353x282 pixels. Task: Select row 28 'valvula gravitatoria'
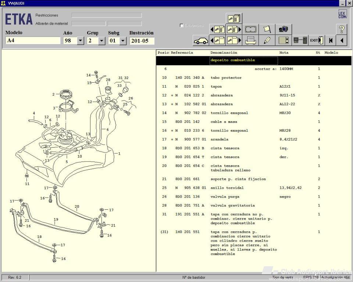(253, 206)
